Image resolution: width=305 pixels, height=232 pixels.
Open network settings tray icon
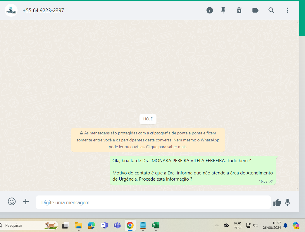(248, 225)
